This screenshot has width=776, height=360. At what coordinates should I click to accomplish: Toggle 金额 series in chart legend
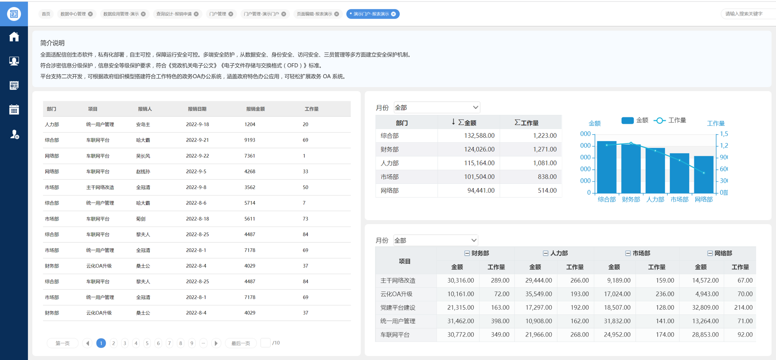coord(634,120)
